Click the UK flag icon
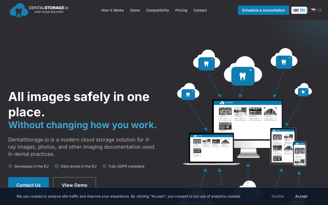The height and width of the screenshot is (205, 328). click(296, 10)
